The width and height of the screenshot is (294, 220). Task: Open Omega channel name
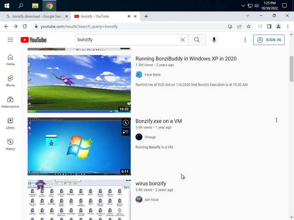[x=150, y=137]
